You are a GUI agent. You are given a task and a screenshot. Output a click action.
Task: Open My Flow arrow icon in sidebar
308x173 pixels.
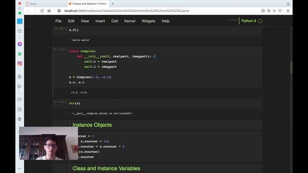[20, 86]
